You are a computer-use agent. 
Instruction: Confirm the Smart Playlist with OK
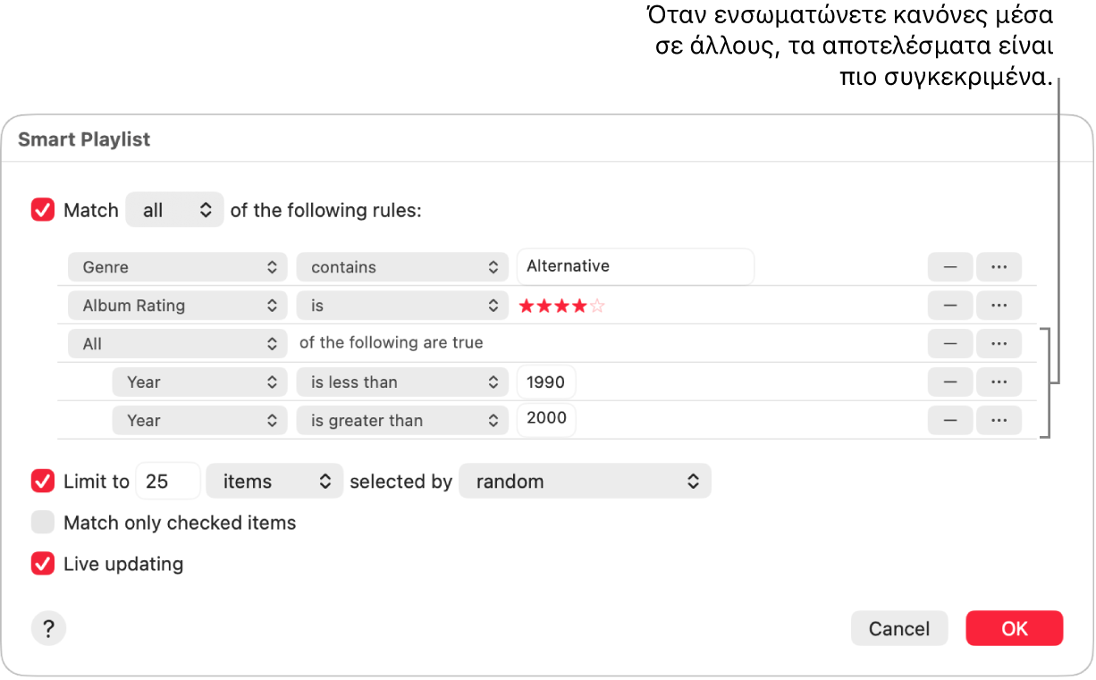pos(1015,628)
